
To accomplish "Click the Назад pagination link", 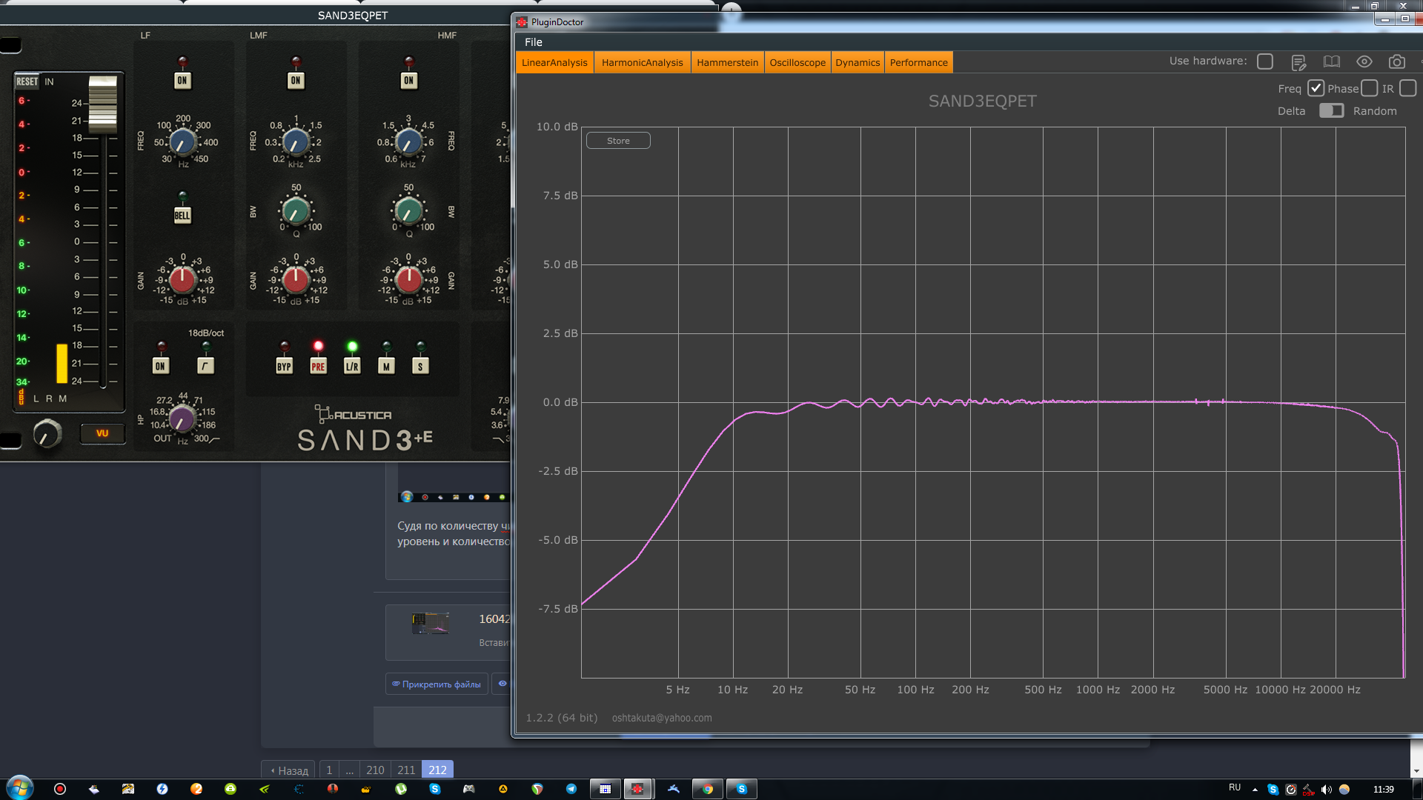I will coord(289,770).
